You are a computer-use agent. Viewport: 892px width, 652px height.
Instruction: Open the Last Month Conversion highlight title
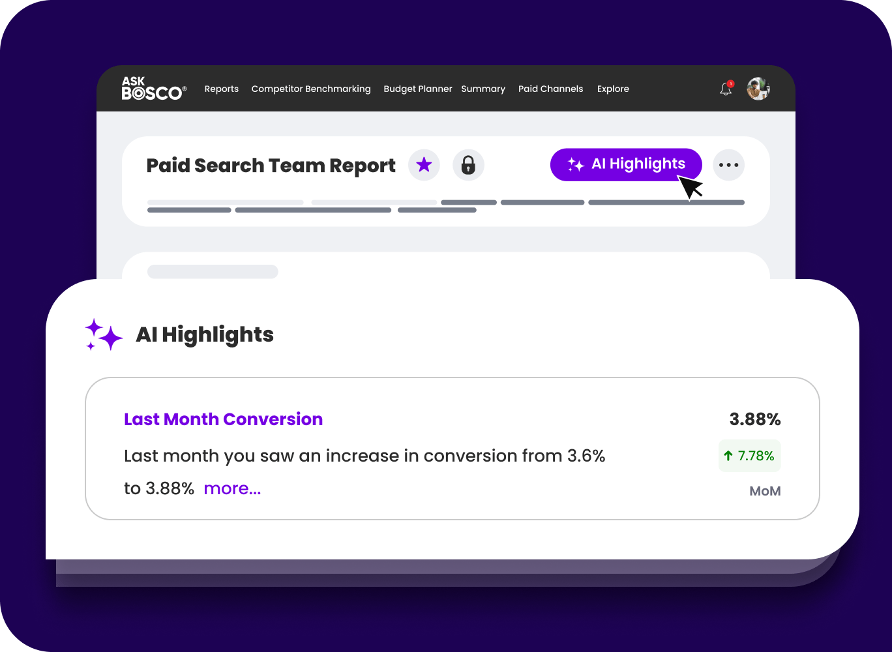click(223, 419)
